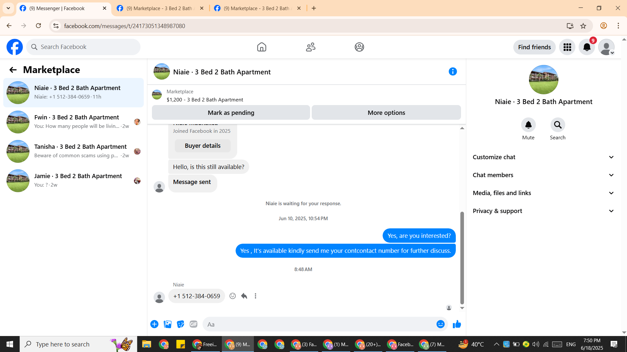Open Facebook home via the logo

click(15, 47)
